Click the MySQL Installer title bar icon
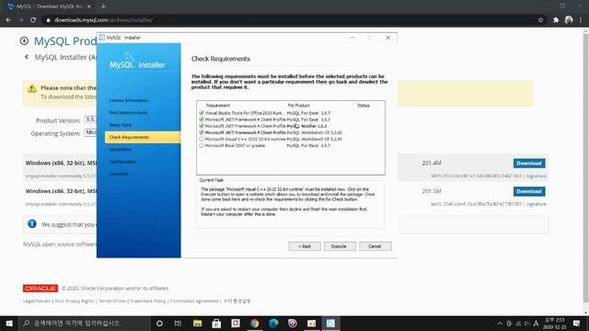589x331 pixels. 101,38
